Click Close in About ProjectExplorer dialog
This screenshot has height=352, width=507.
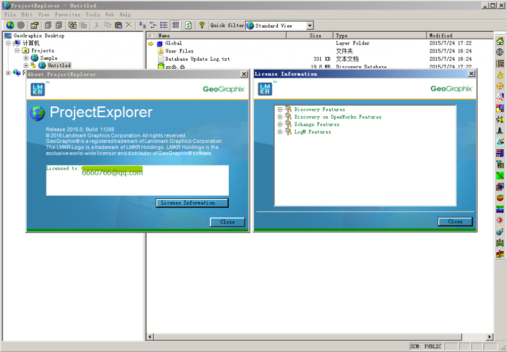pos(227,222)
